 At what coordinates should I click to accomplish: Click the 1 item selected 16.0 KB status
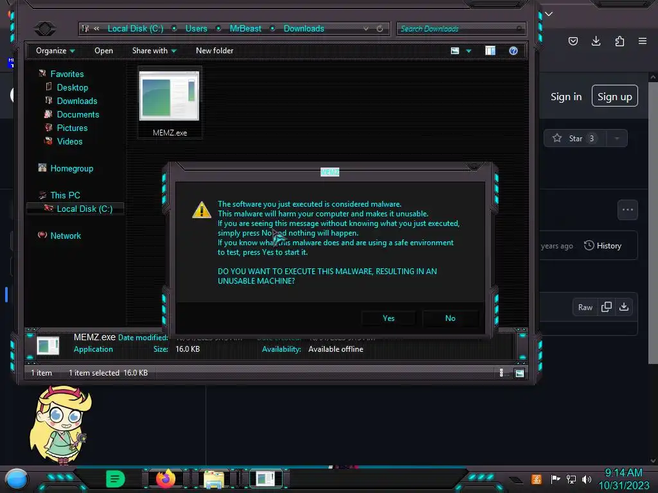pyautogui.click(x=108, y=373)
